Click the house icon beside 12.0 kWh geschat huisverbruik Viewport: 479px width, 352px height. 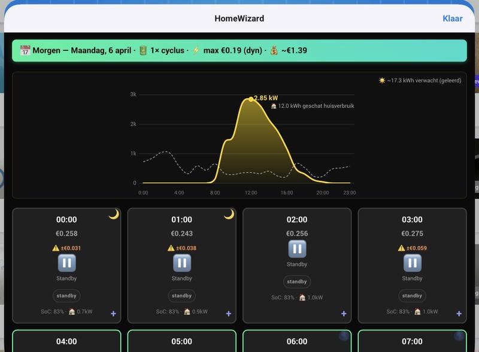tap(274, 106)
